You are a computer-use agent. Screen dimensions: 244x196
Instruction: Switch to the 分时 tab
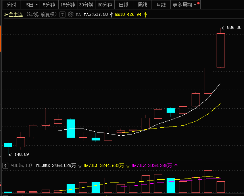tap(12, 5)
